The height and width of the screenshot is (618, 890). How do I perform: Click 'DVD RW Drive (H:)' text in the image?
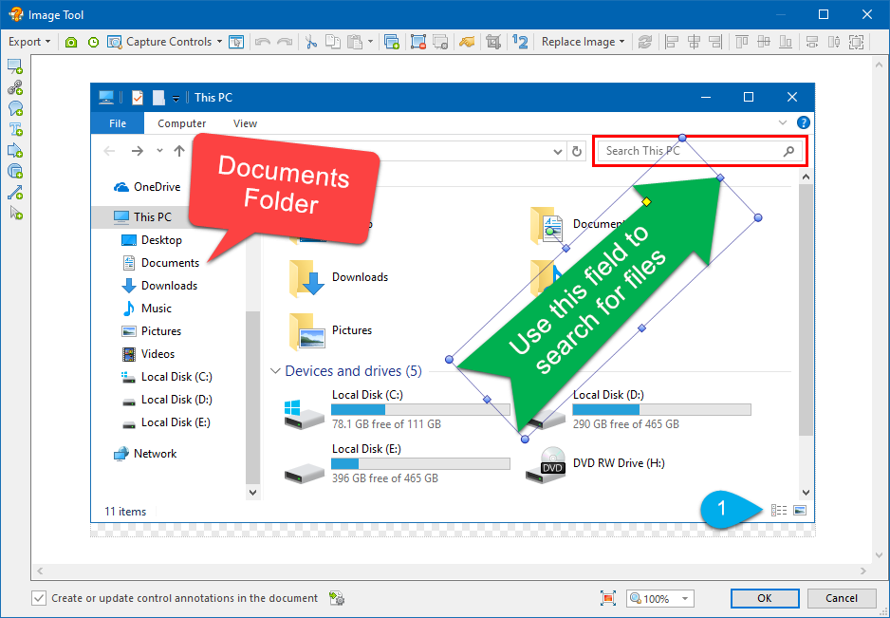point(619,463)
